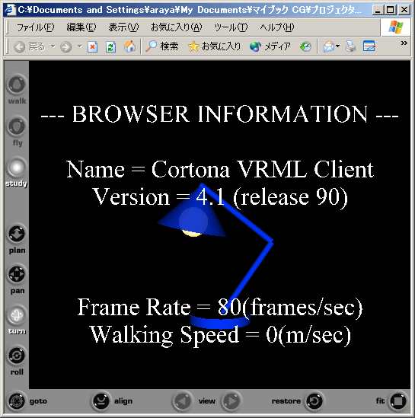Go to previous viewpoint arrow
Image resolution: width=415 pixels, height=418 pixels.
[x=183, y=400]
